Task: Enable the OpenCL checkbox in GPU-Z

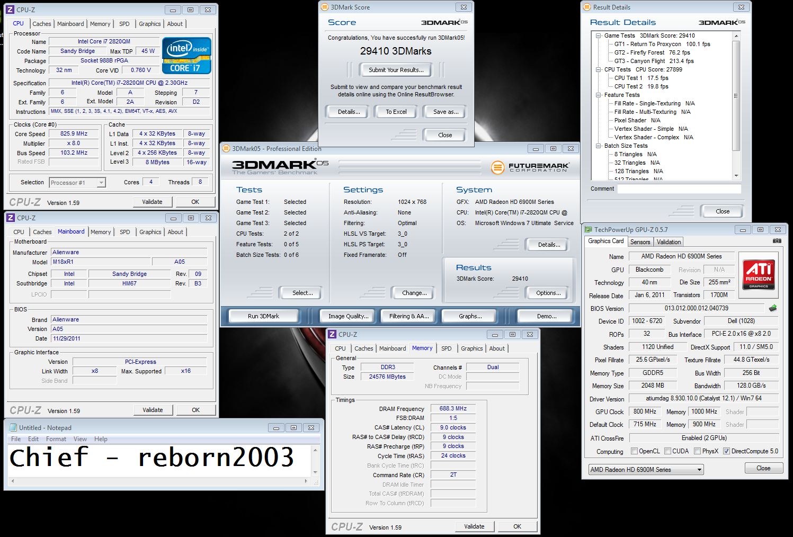Action: (x=634, y=451)
